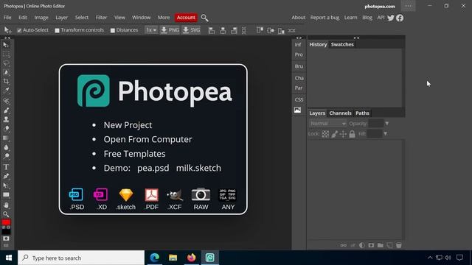Image resolution: width=472 pixels, height=265 pixels.
Task: Open the Filter menu
Action: (101, 18)
